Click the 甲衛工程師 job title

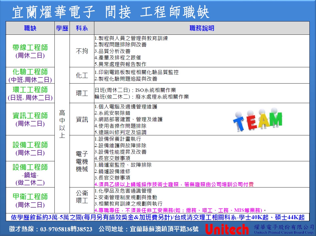(x=30, y=197)
